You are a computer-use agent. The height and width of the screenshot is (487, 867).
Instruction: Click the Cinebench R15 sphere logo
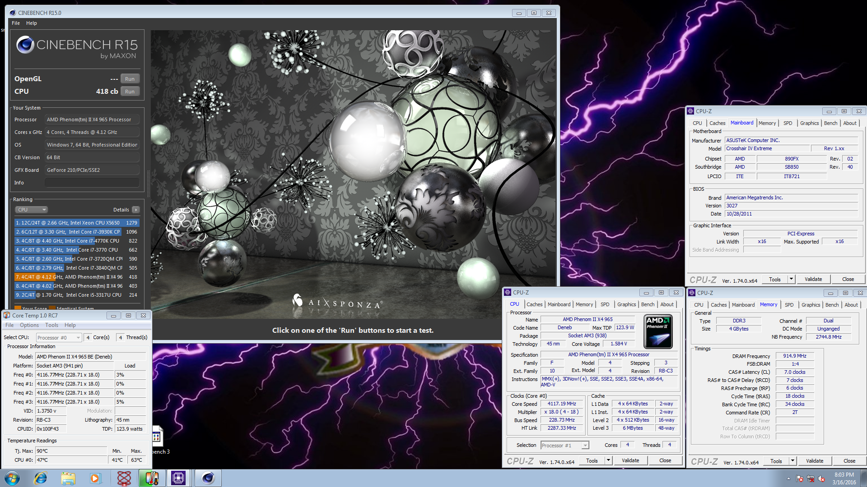tap(25, 45)
